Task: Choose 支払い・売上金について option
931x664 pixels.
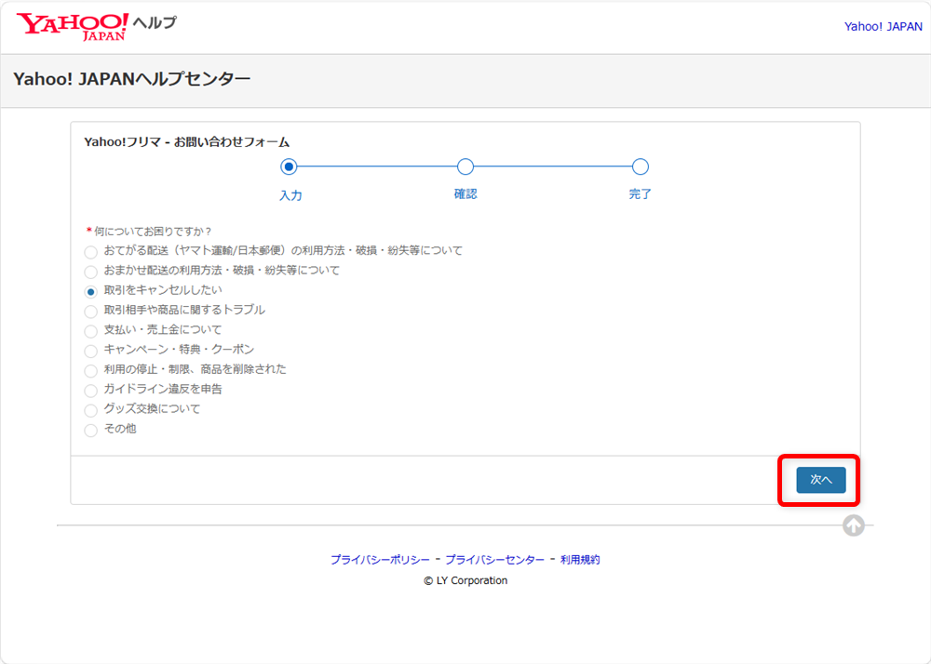Action: click(91, 331)
